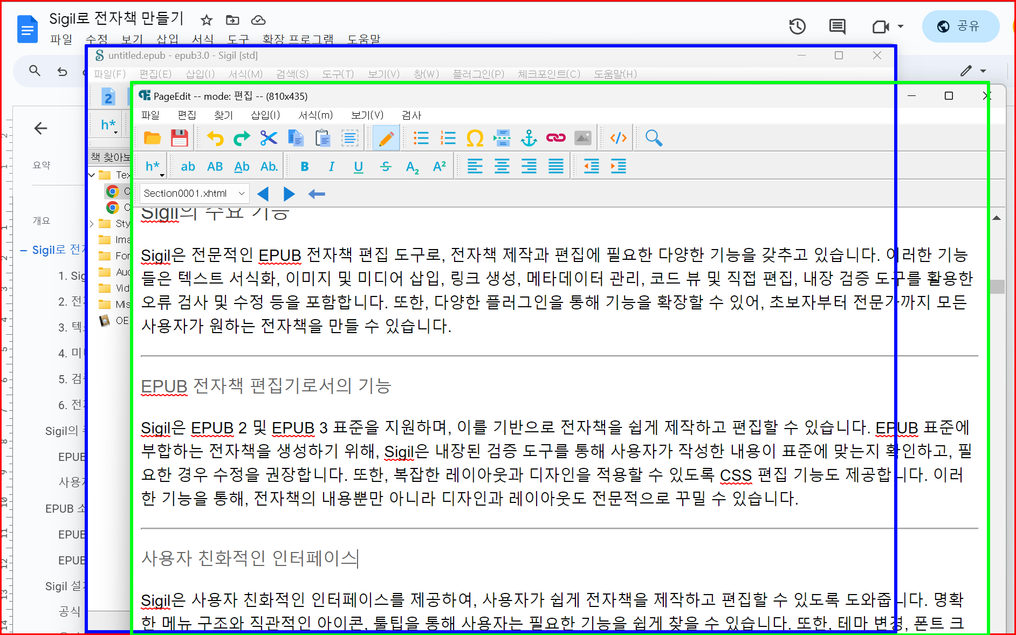Apply title case with the Ab icon
1016x635 pixels.
tap(242, 167)
